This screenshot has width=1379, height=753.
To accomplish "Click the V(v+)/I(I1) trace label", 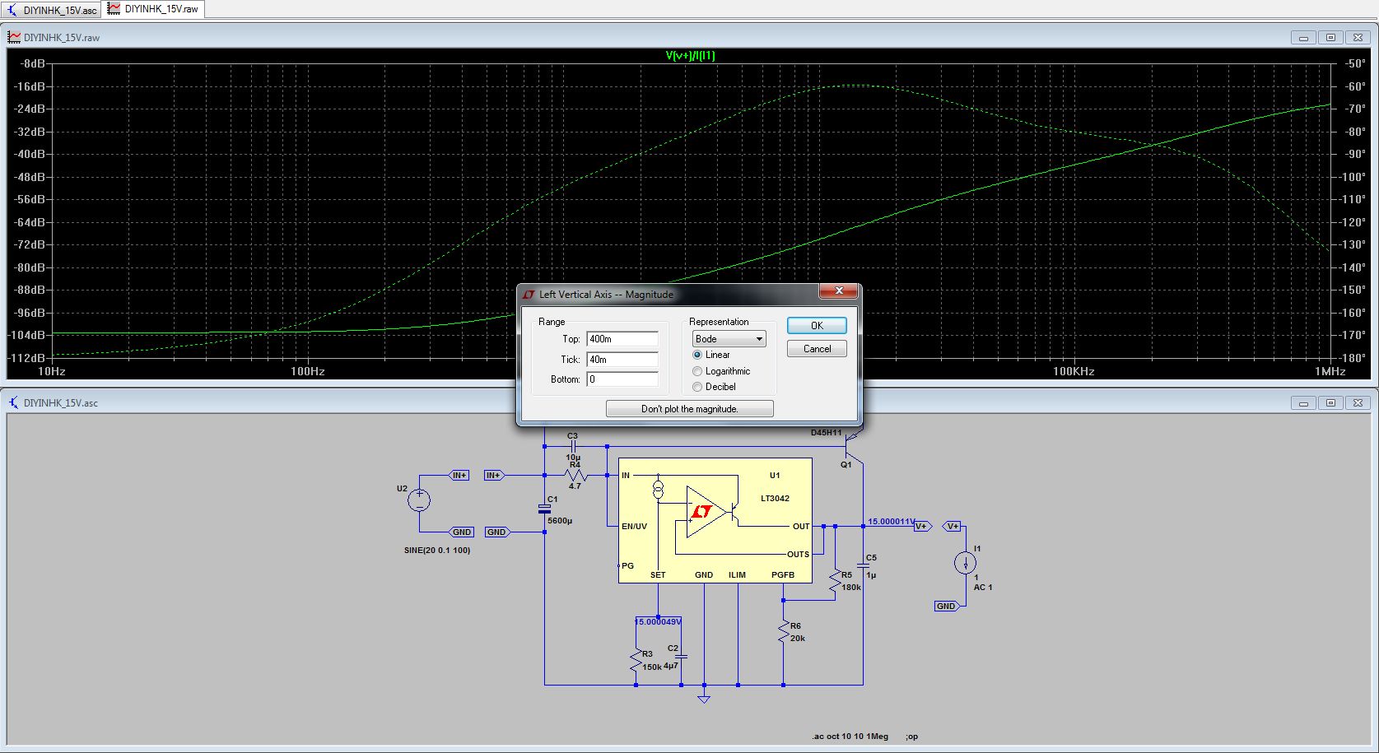I will 690,56.
